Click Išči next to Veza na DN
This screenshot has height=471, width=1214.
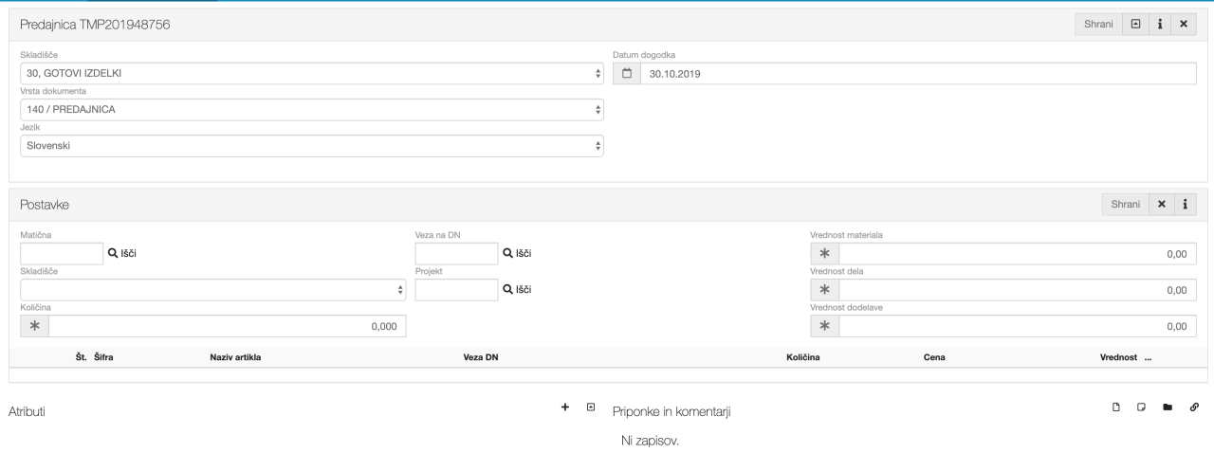(517, 254)
